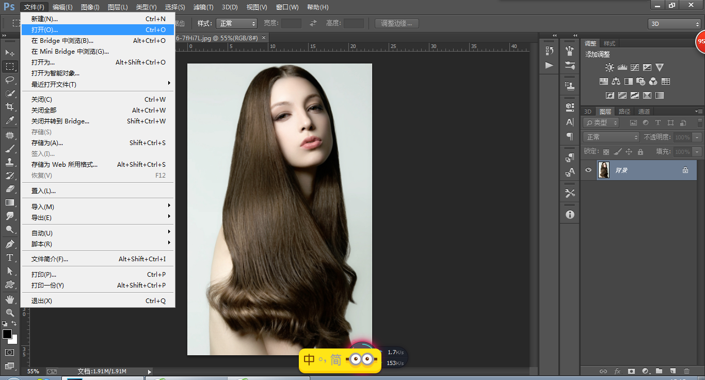Screen dimensions: 705x380
Task: Select the Gradient tool
Action: click(x=10, y=202)
